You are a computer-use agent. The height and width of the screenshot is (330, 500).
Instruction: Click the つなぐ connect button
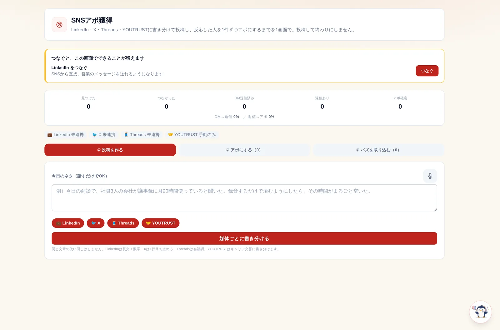point(427,71)
